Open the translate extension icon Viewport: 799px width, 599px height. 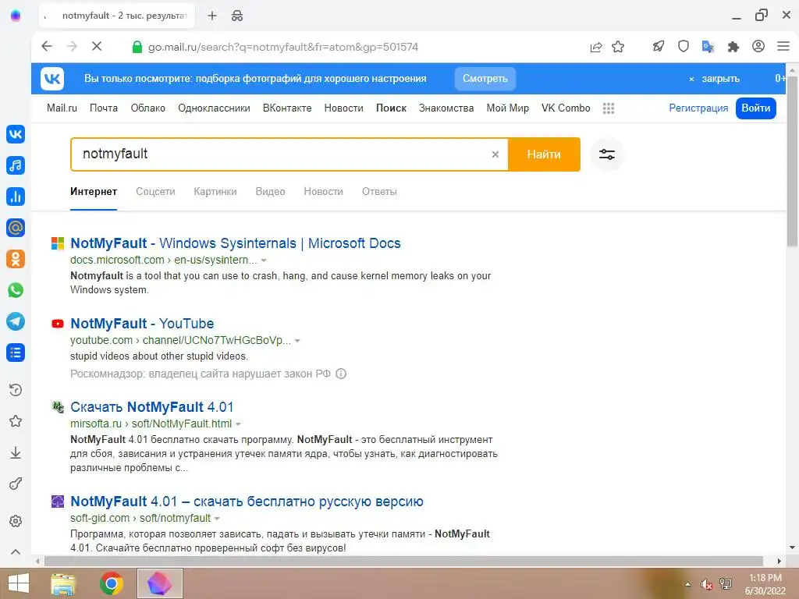coord(708,46)
